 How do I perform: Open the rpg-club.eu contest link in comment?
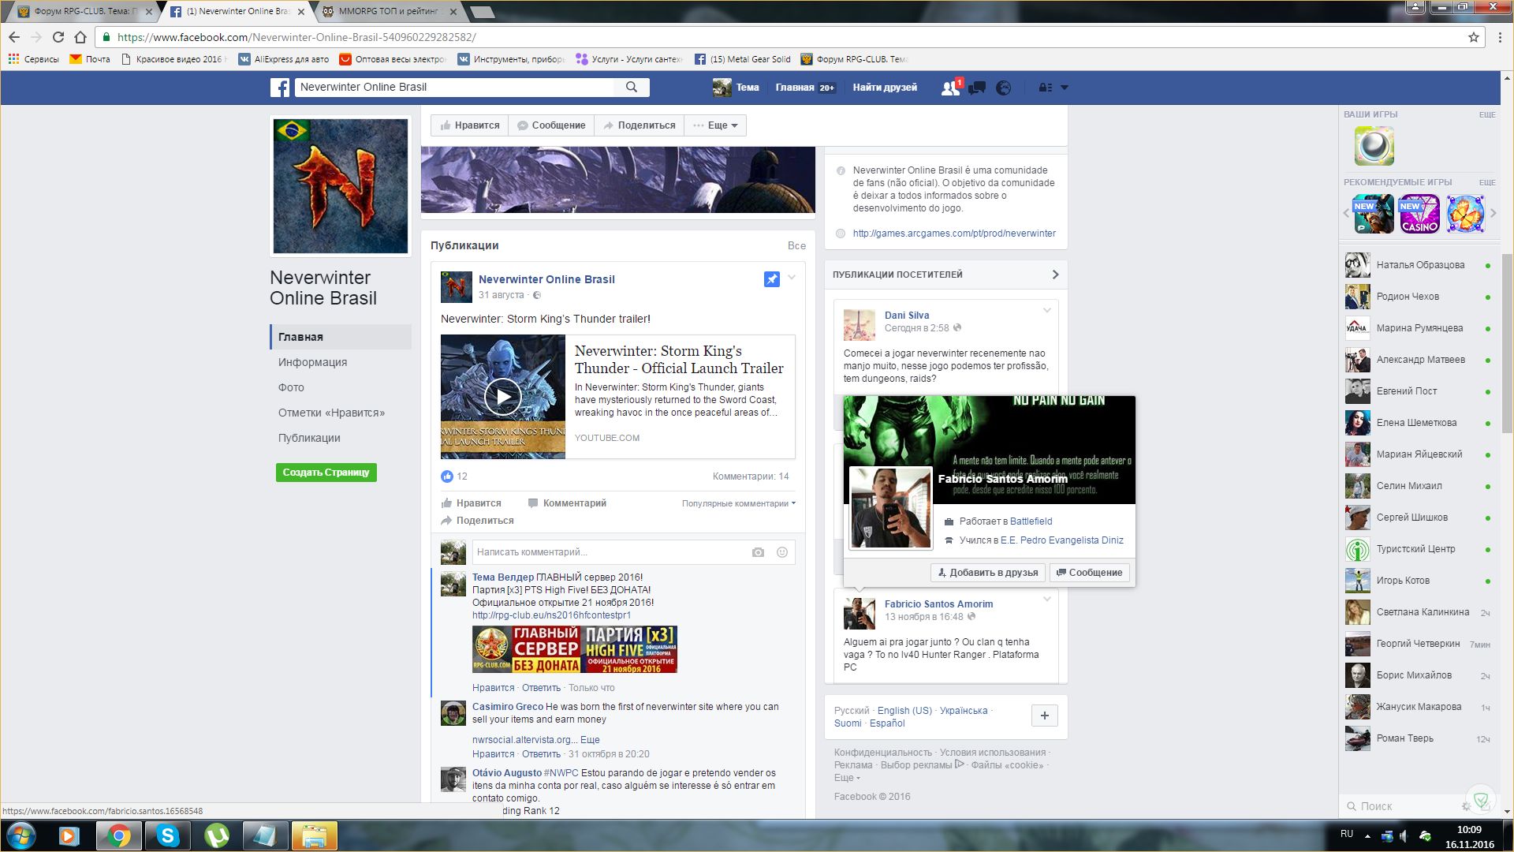pos(551,615)
